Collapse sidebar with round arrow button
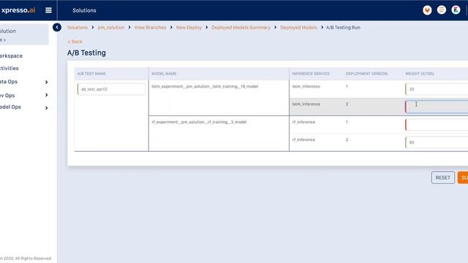 (57, 28)
